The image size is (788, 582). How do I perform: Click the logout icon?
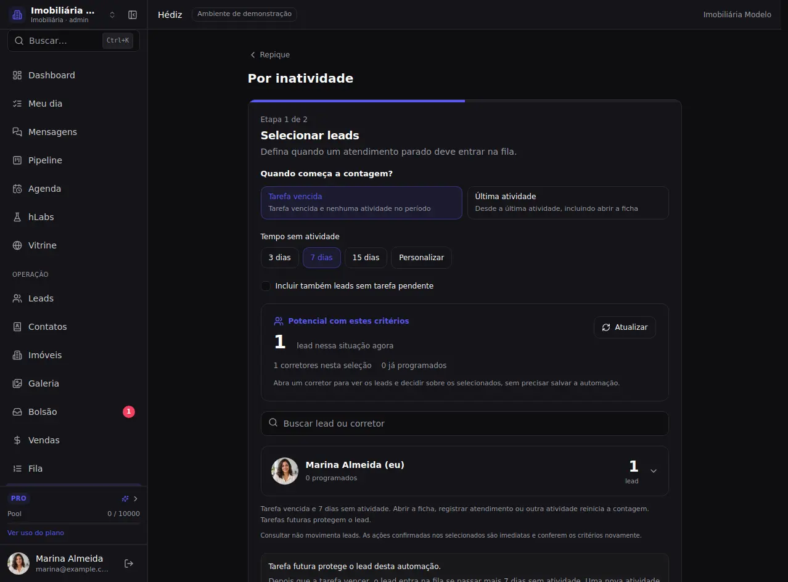pos(129,564)
